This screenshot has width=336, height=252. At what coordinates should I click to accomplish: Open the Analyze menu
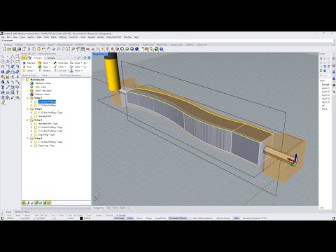click(92, 37)
